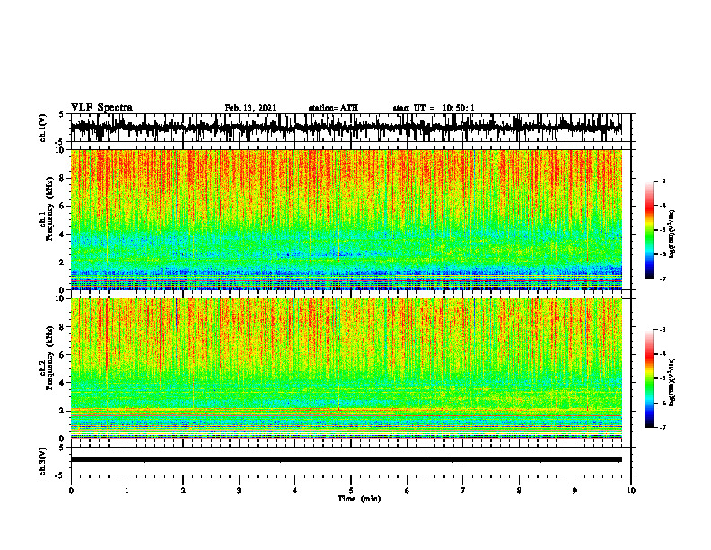Click the ch.1 voltage waveform trace
This screenshot has height=550, width=711.
pos(346,127)
